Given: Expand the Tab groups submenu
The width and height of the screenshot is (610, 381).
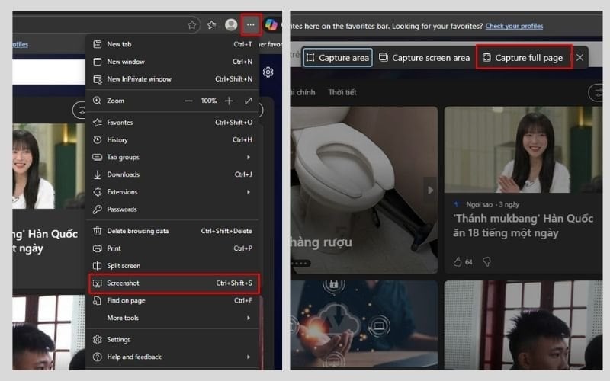Looking at the screenshot, I should point(173,157).
